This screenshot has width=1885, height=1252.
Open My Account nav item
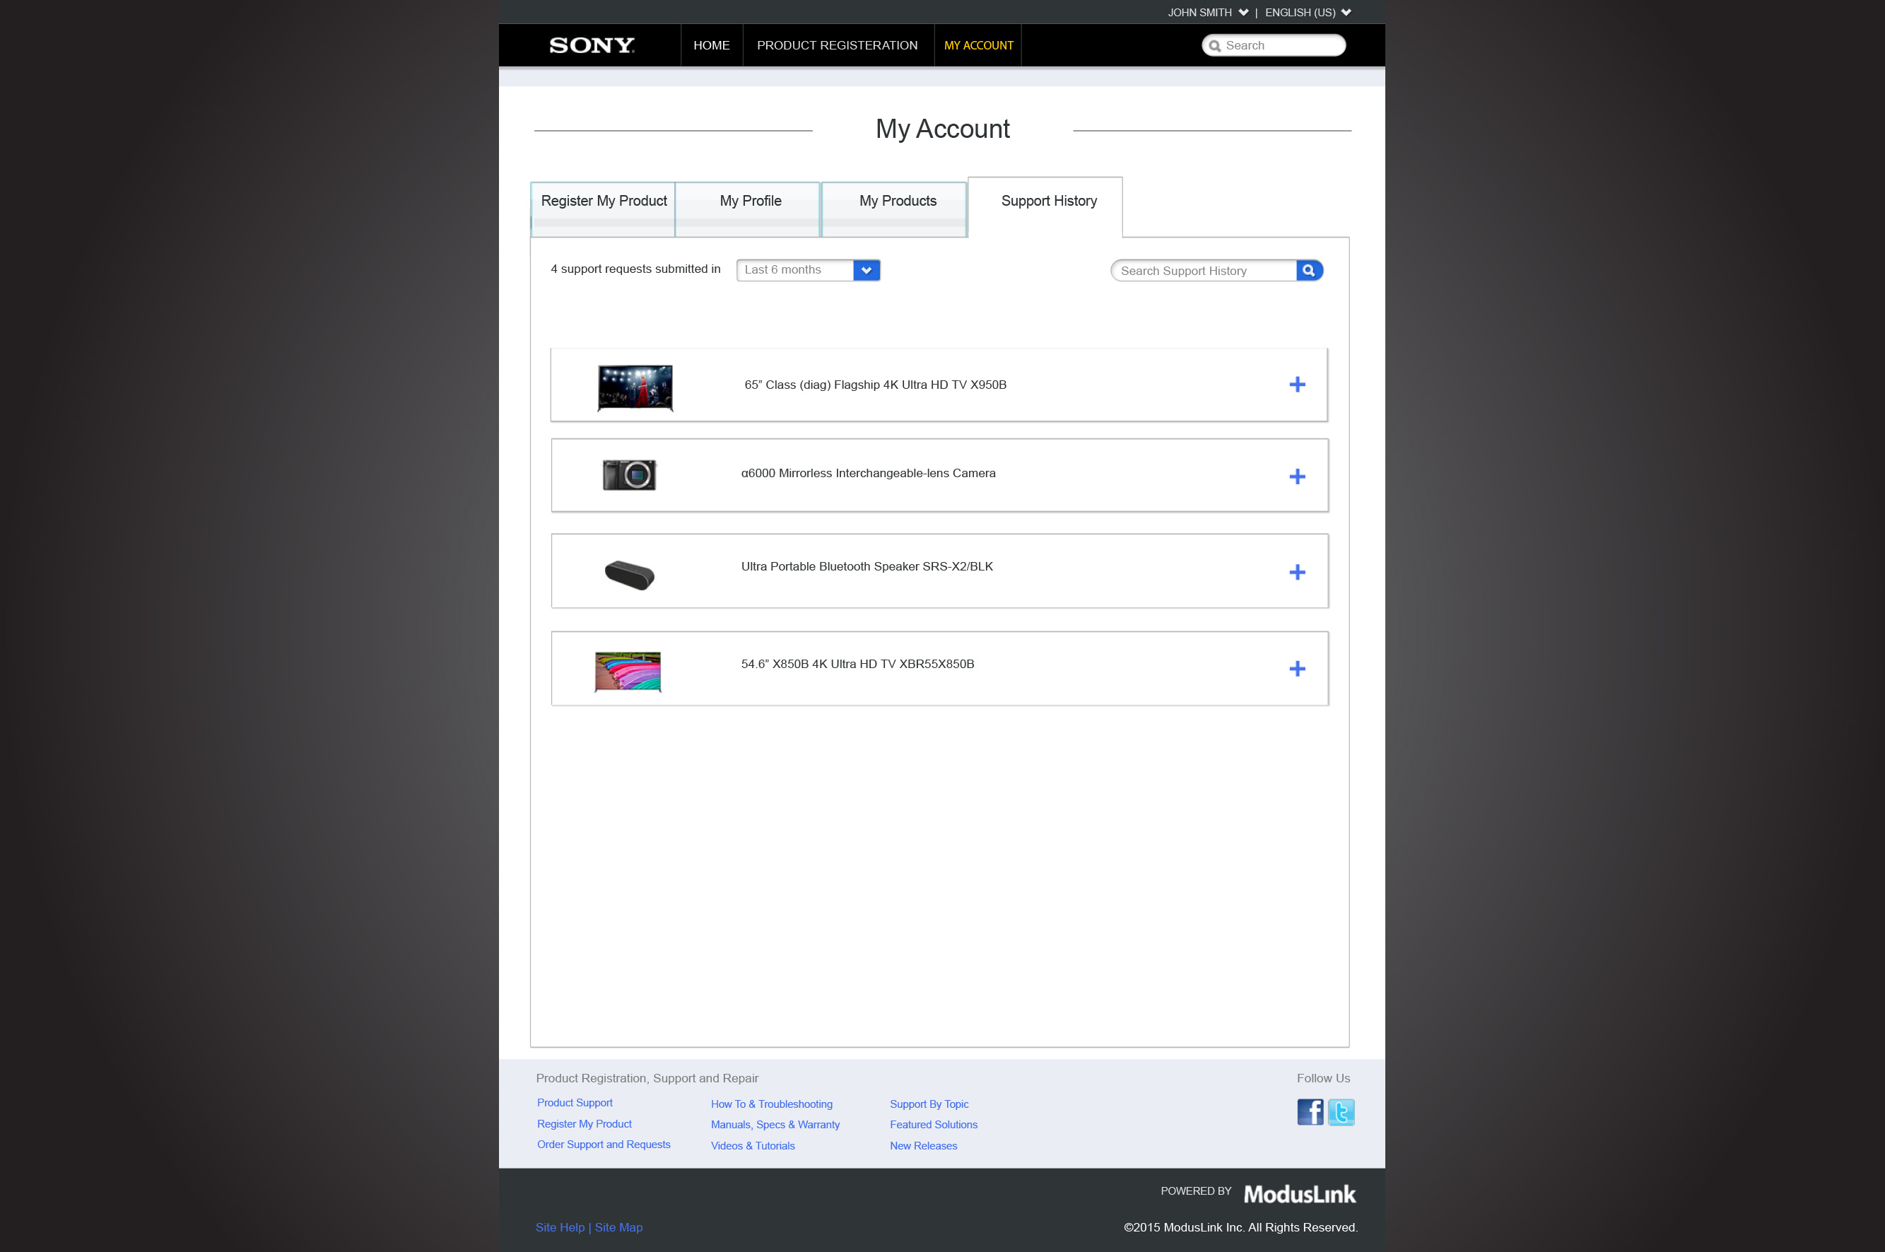pos(978,45)
